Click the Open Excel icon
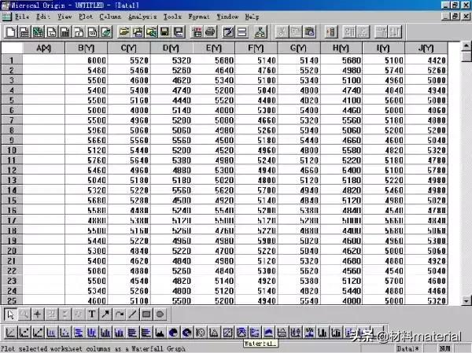Image resolution: width=472 pixels, height=353 pixels. 151,32
